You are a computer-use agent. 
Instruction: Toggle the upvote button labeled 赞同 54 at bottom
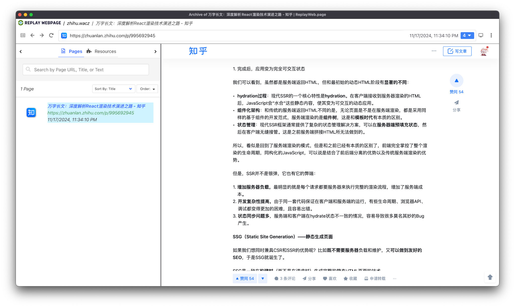point(244,278)
